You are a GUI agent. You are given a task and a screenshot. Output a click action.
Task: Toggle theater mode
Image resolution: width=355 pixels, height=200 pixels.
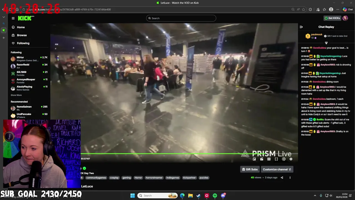[x=269, y=159]
